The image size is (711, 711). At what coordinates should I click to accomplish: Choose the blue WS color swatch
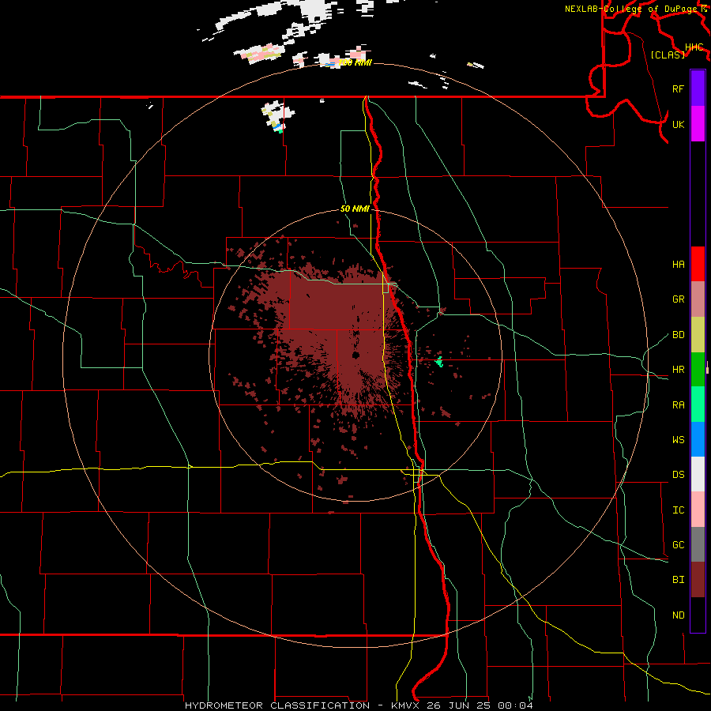pyautogui.click(x=698, y=439)
